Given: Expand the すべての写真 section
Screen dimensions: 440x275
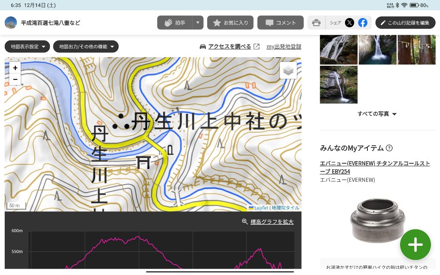Looking at the screenshot, I should [x=377, y=114].
